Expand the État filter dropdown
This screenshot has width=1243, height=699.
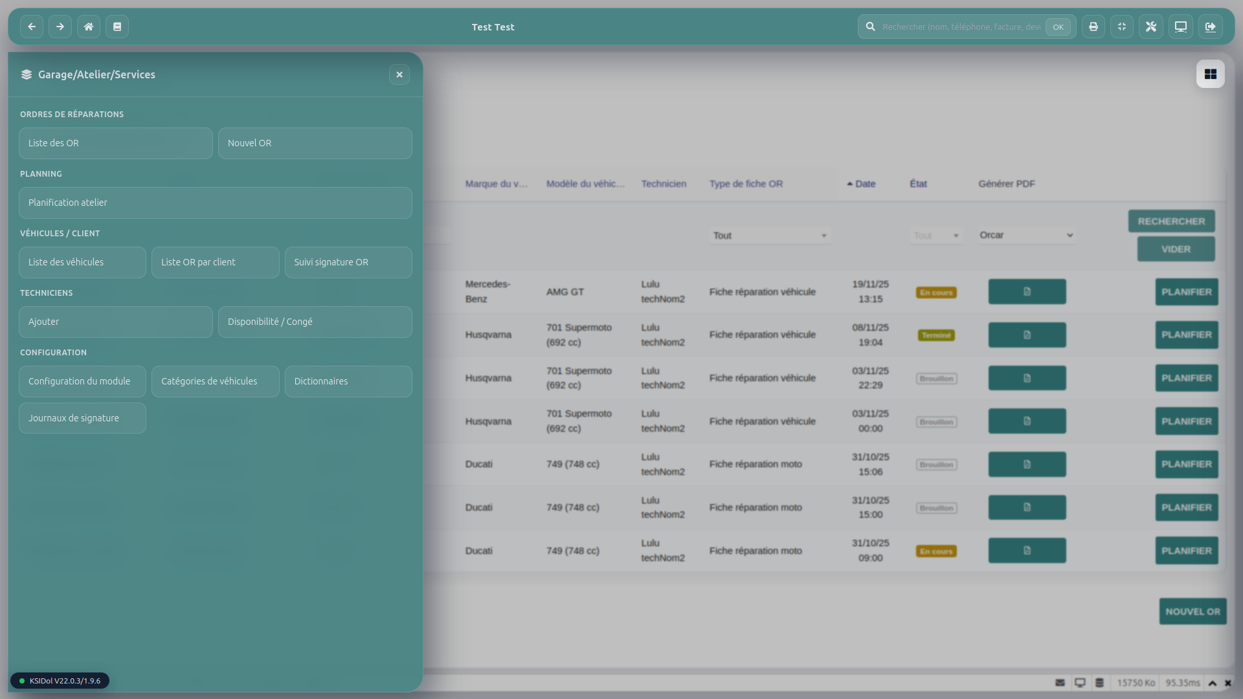[x=936, y=236]
